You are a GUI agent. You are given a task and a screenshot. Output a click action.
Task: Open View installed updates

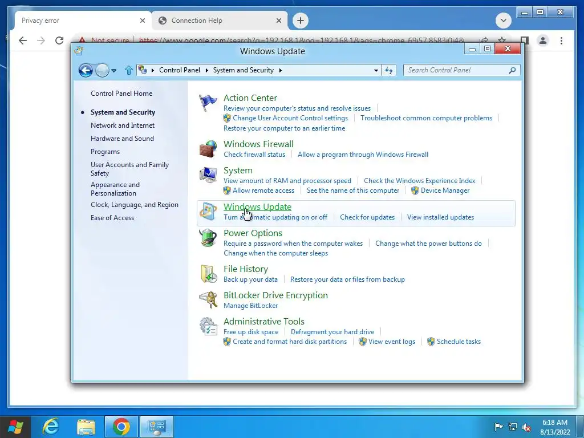440,217
